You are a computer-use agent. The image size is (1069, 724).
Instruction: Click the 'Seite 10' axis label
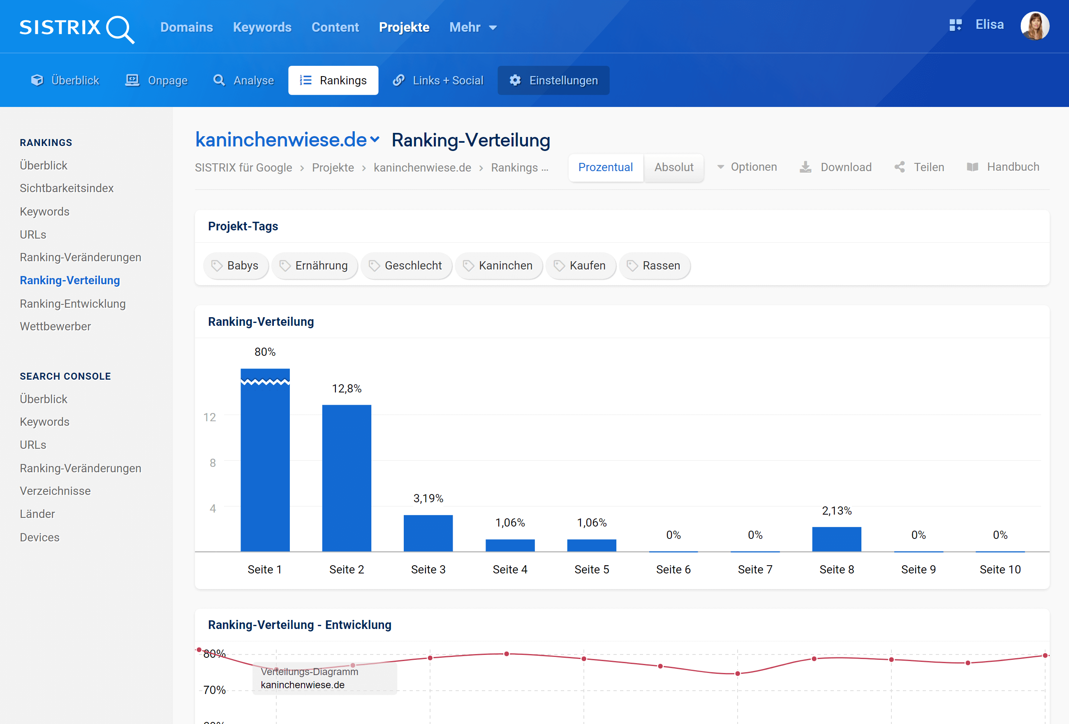click(1000, 569)
